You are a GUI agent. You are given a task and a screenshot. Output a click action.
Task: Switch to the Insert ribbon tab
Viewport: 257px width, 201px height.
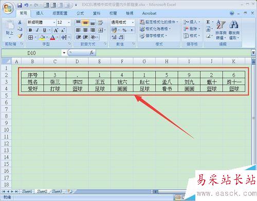pyautogui.click(x=40, y=13)
